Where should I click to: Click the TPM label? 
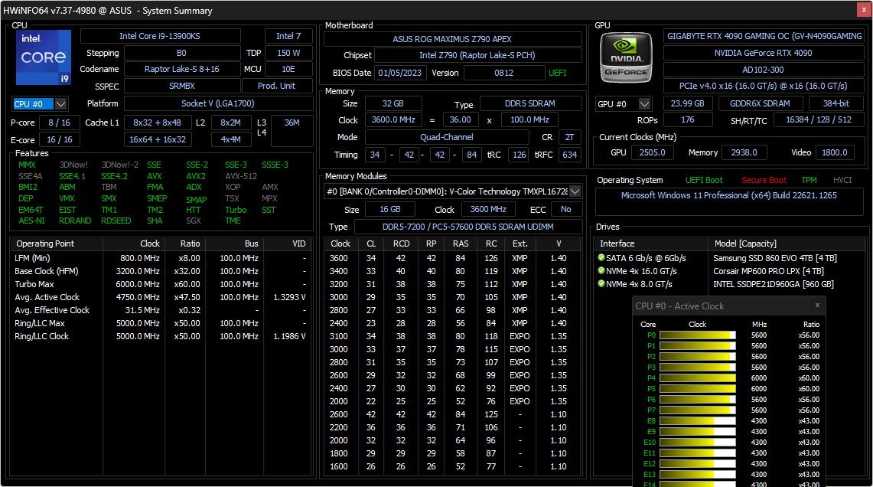(809, 180)
